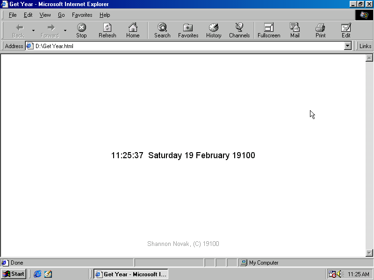Expand the address bar dropdown arrow
Viewport: 374px width, 280px height.
coord(348,46)
